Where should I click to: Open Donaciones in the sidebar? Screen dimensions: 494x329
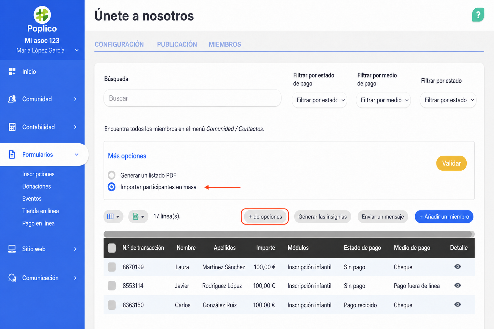click(36, 186)
